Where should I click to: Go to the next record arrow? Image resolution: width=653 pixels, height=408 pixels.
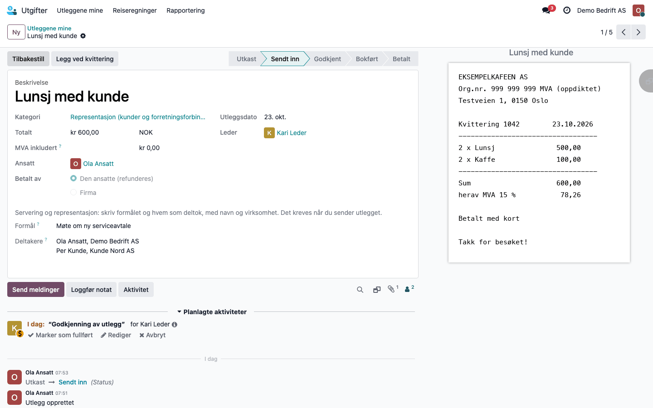pyautogui.click(x=638, y=32)
